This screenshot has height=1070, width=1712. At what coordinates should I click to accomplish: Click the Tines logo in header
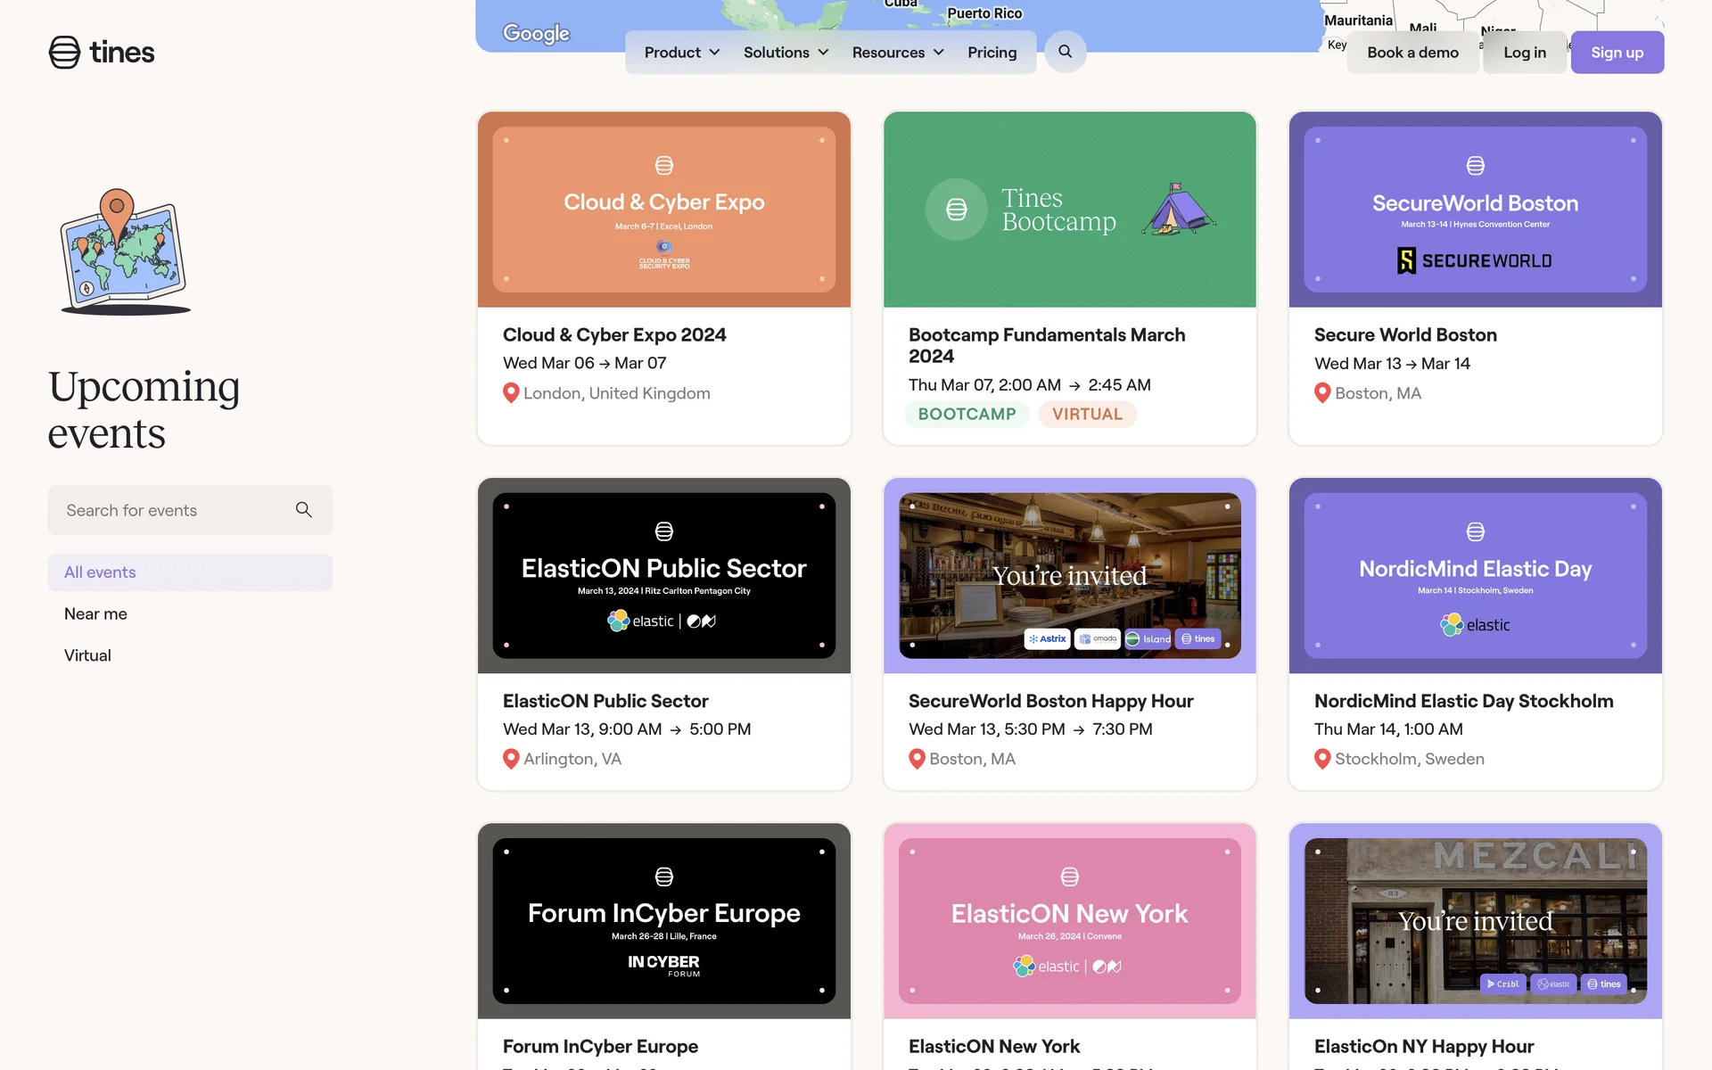tap(102, 53)
